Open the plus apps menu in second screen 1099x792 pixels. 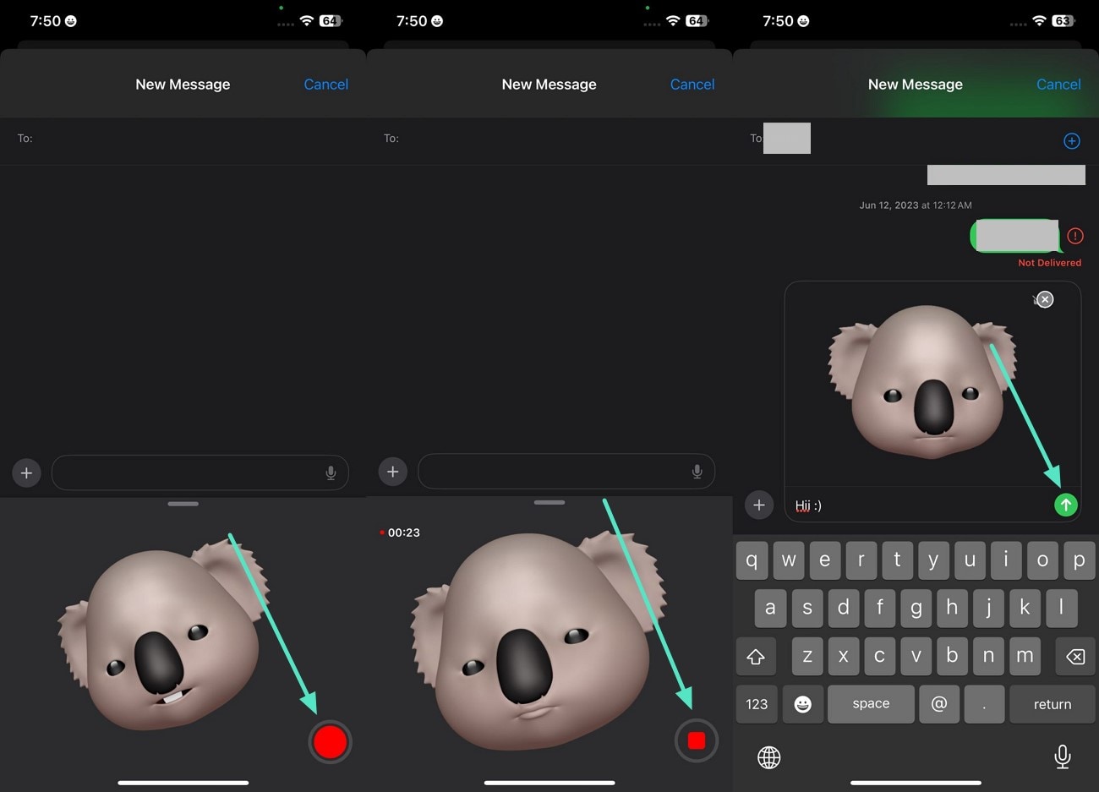pos(392,472)
